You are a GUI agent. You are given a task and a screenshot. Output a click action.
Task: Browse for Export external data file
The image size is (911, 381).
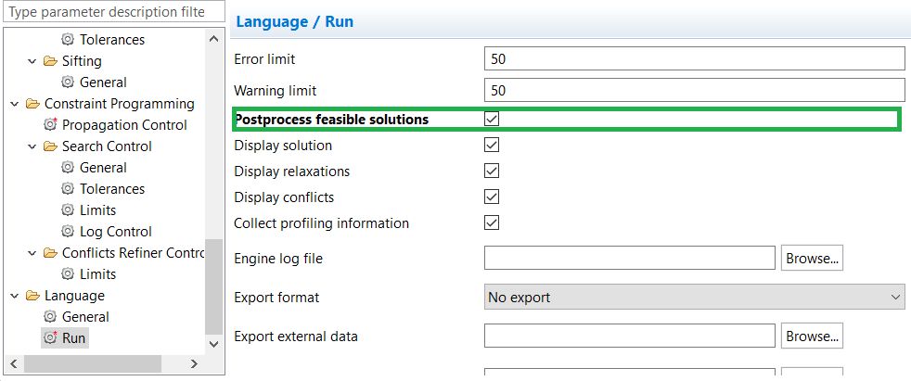(812, 337)
